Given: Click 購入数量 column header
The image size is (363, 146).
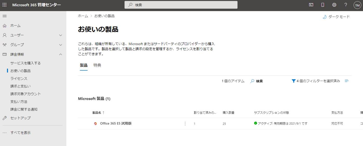Looking at the screenshot, I should [x=229, y=113].
